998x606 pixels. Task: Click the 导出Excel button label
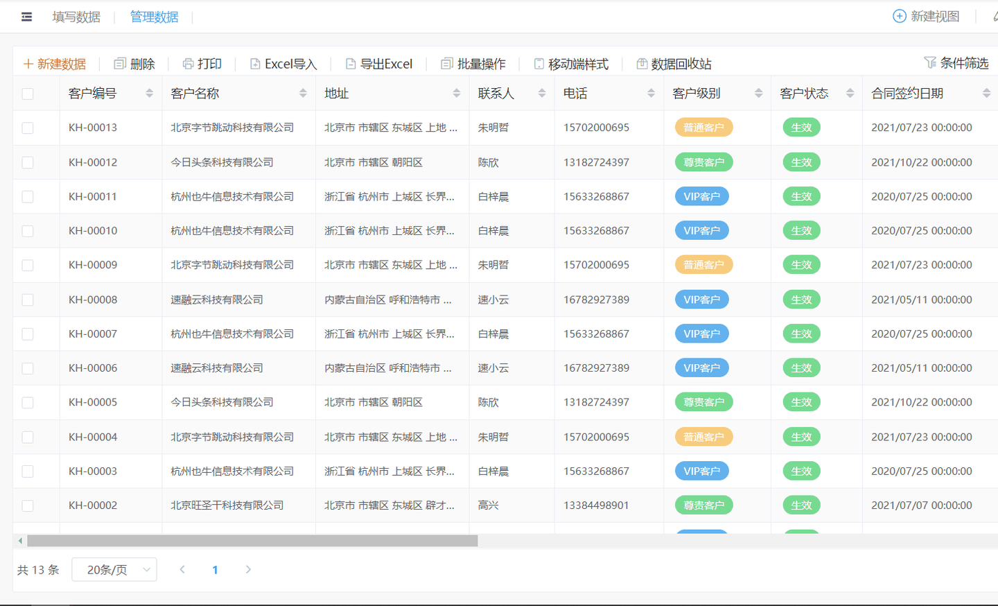coord(386,64)
